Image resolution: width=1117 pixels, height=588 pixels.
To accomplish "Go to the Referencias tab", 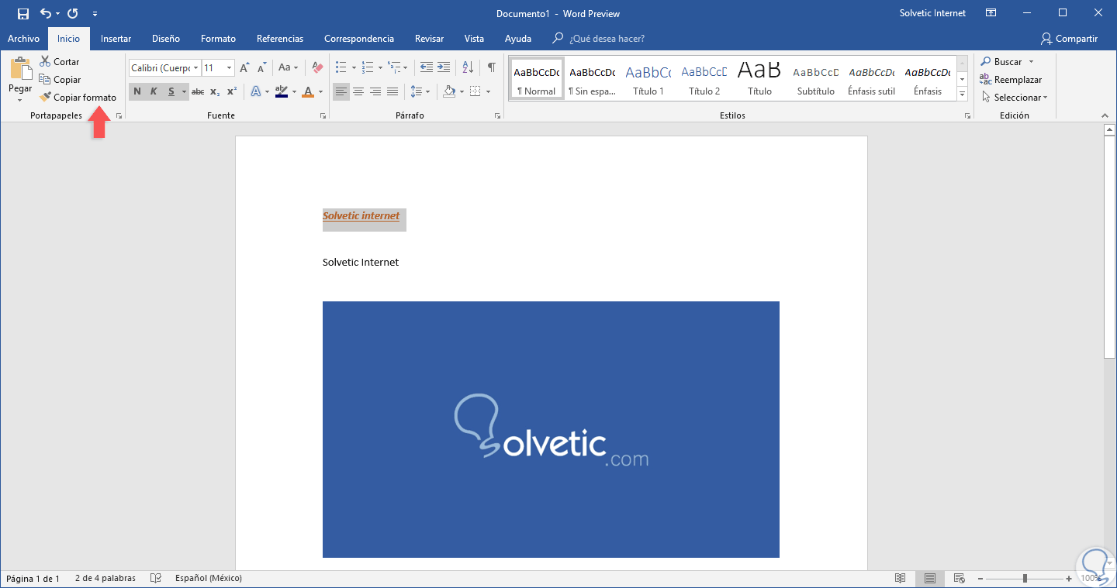I will pyautogui.click(x=280, y=39).
